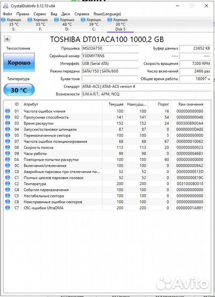Click total work hours value 18097 ч
Screen dimensions: 215x297
click(195, 79)
